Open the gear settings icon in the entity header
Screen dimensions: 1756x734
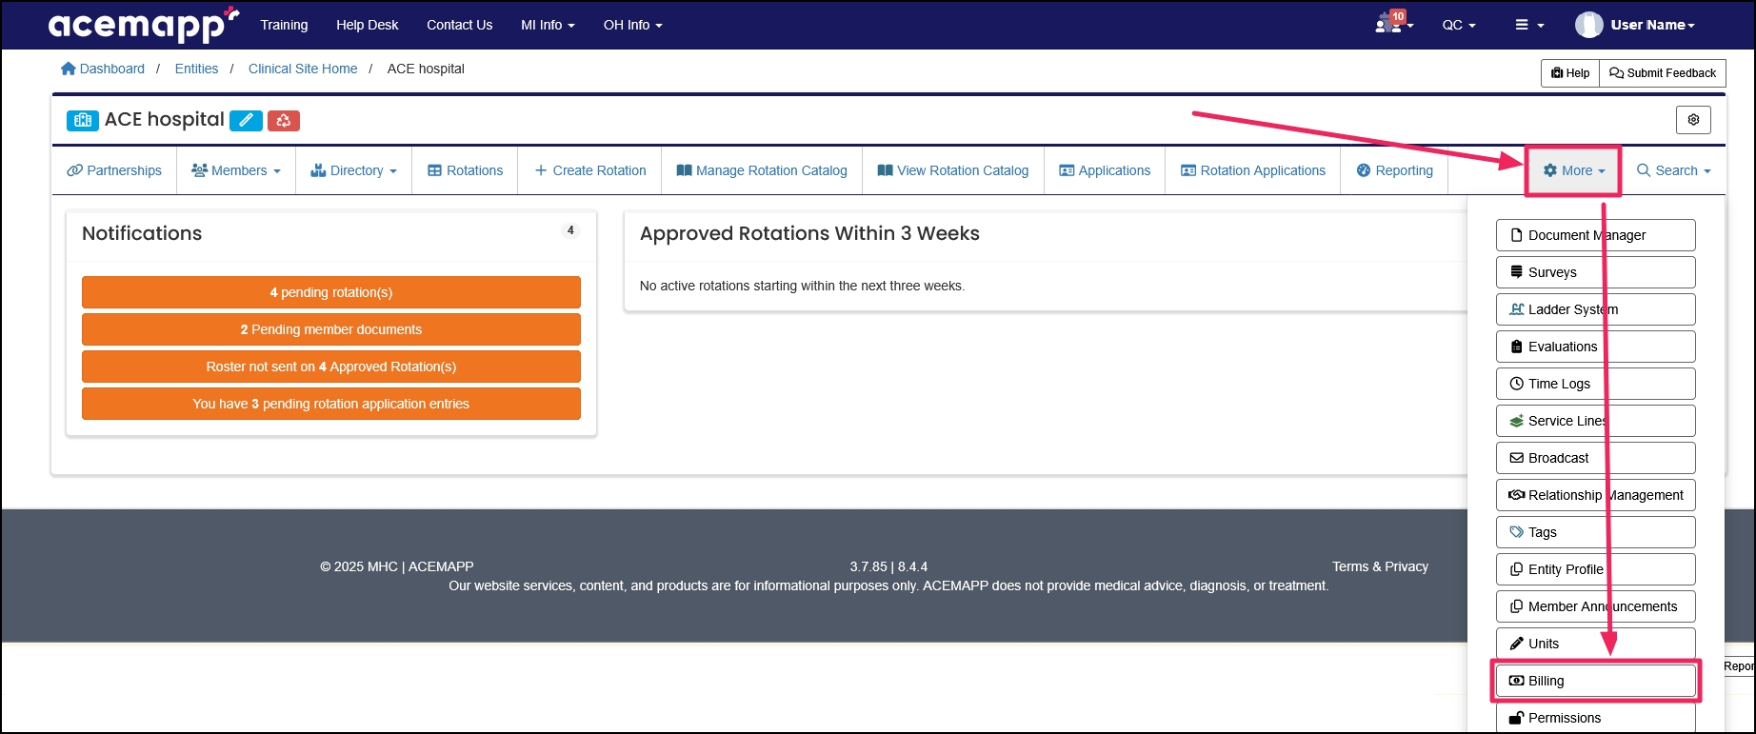pos(1692,120)
